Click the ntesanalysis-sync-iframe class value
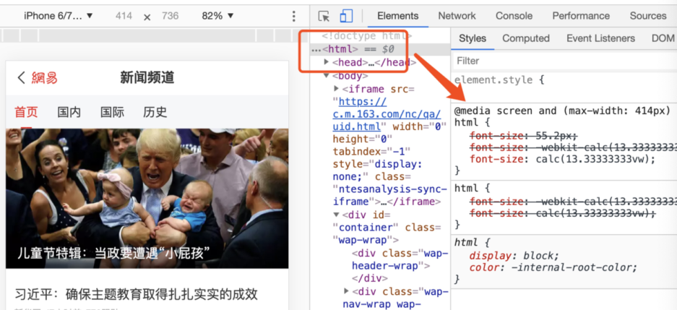Screen dimensions: 677x310 click(x=390, y=195)
